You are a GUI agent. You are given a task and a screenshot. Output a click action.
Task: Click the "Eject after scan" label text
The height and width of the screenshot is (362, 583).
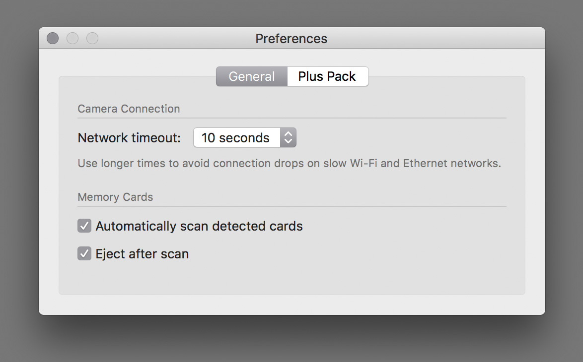[143, 254]
